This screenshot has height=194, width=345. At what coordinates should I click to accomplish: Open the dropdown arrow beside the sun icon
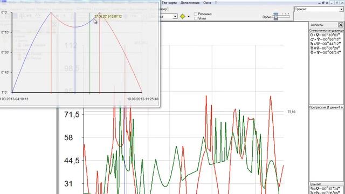pyautogui.click(x=189, y=17)
